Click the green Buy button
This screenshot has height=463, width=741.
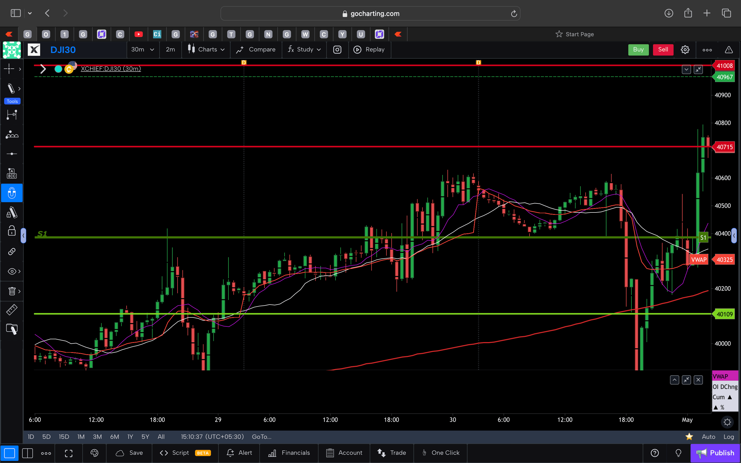(638, 50)
